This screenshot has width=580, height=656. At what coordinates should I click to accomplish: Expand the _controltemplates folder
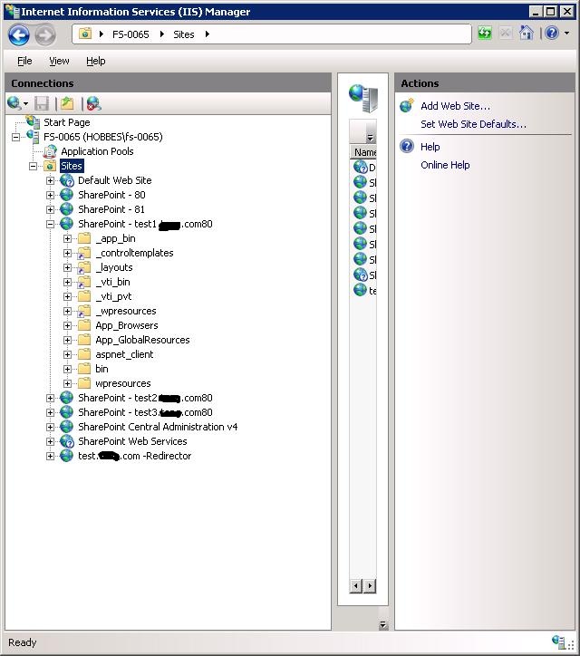pos(67,253)
